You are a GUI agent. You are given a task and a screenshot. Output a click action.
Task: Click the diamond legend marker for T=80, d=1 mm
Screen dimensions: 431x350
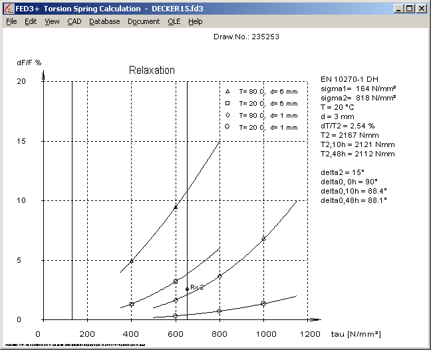tap(227, 115)
